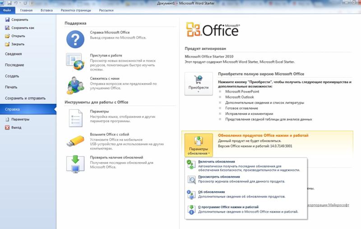Click the Enable Updates icon in dropdown
The image size is (361, 229).
(191, 164)
